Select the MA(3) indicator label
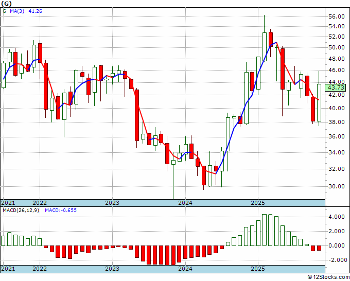Viewport: 350px width, 281px height. 17,11
